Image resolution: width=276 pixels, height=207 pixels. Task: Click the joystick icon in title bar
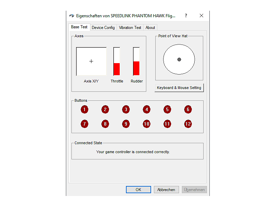click(x=72, y=16)
